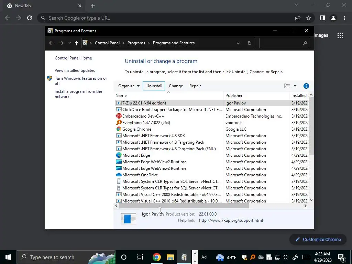Click the Chrome share page icon
The width and height of the screenshot is (352, 264).
coord(298,18)
